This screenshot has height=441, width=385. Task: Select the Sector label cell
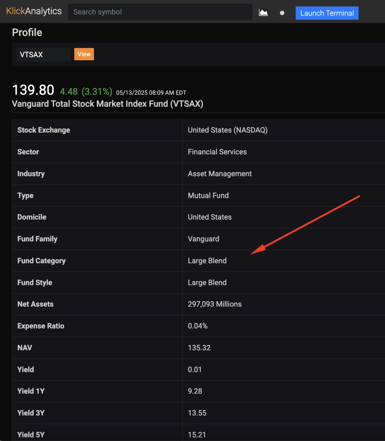97,152
